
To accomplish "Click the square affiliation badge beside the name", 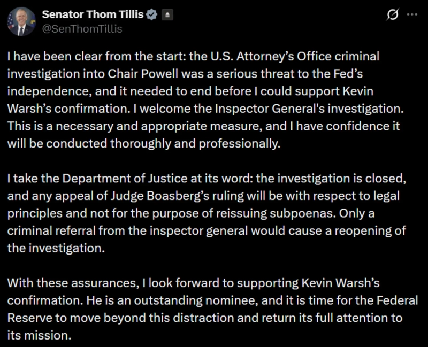I will (x=167, y=15).
